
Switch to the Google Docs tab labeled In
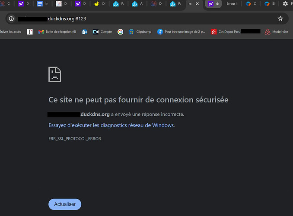coord(43,3)
